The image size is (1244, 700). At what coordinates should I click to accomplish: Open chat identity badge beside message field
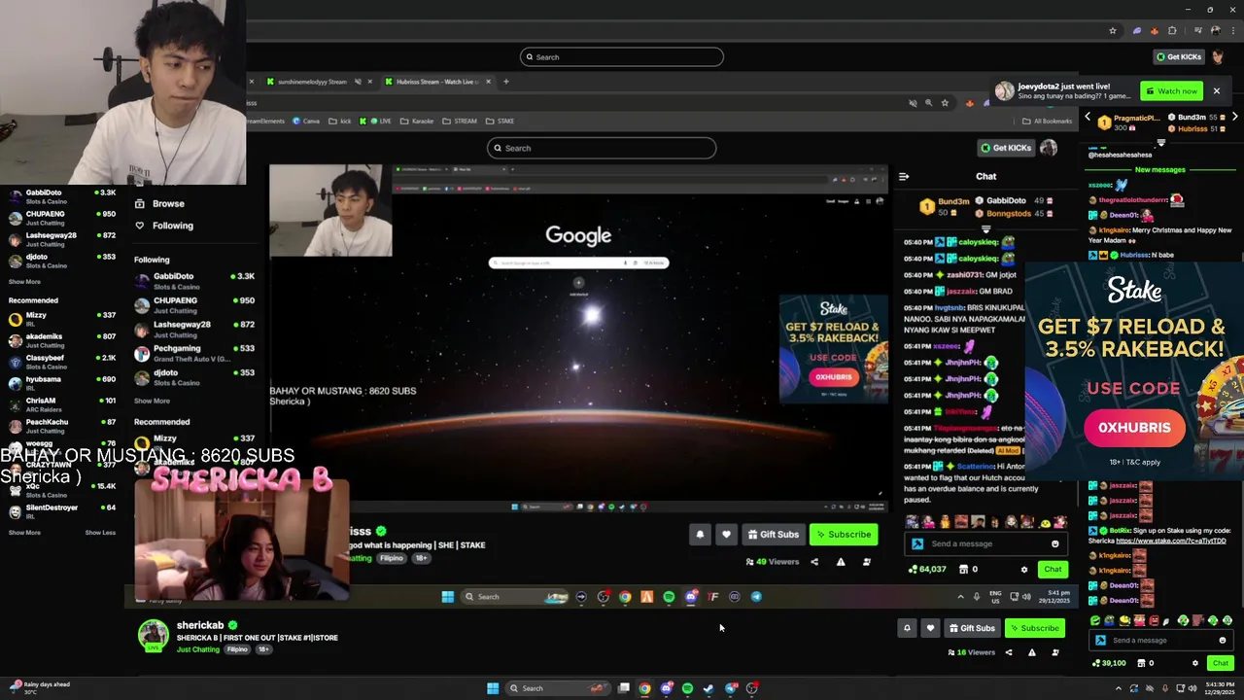1100,640
